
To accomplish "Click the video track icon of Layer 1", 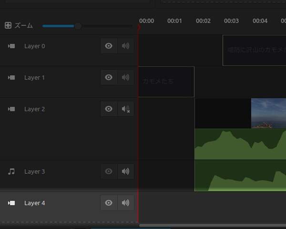I will 11,78.
